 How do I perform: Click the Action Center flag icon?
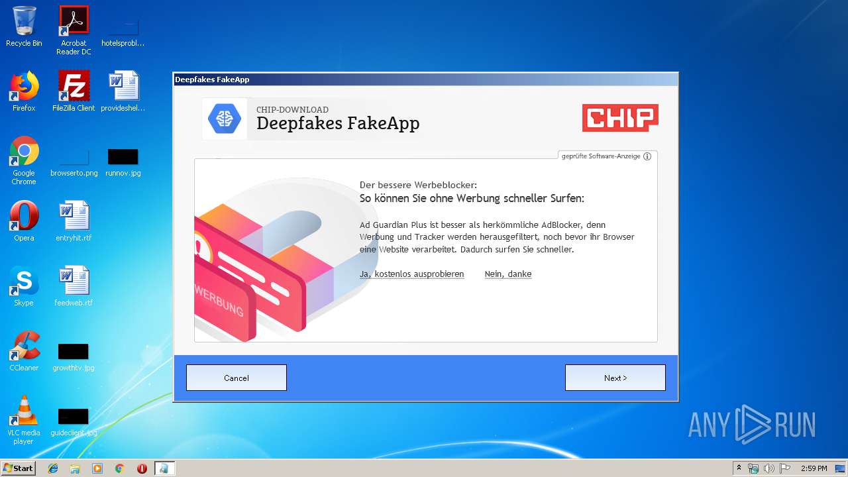[784, 468]
